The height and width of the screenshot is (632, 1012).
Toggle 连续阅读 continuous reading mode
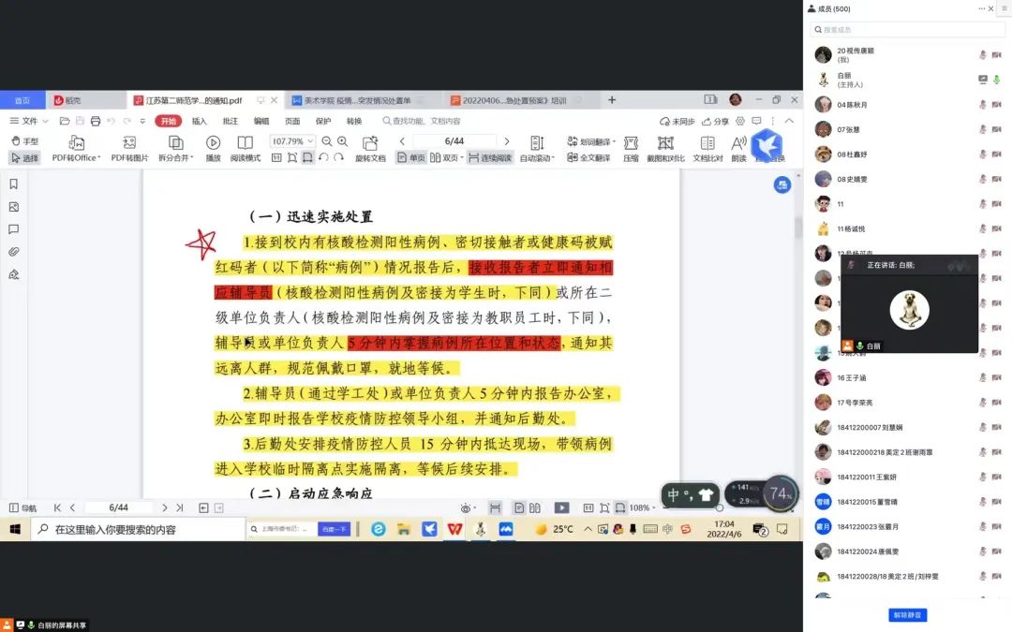490,158
